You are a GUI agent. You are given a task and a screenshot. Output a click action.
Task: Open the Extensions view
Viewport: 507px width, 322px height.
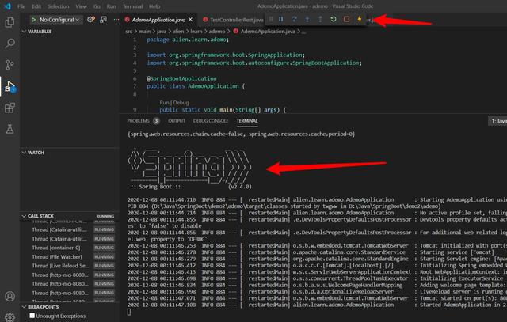coord(10,108)
